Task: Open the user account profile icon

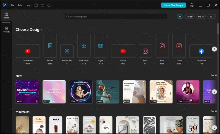Action: click(192, 5)
